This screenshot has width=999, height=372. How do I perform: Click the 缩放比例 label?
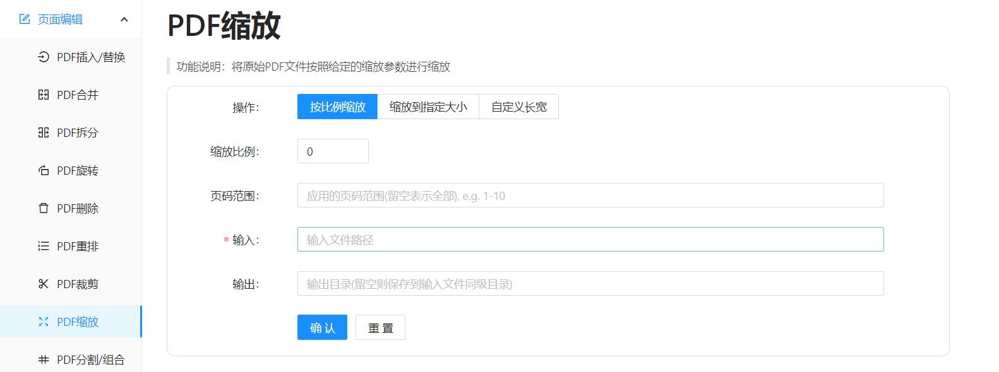(x=235, y=152)
